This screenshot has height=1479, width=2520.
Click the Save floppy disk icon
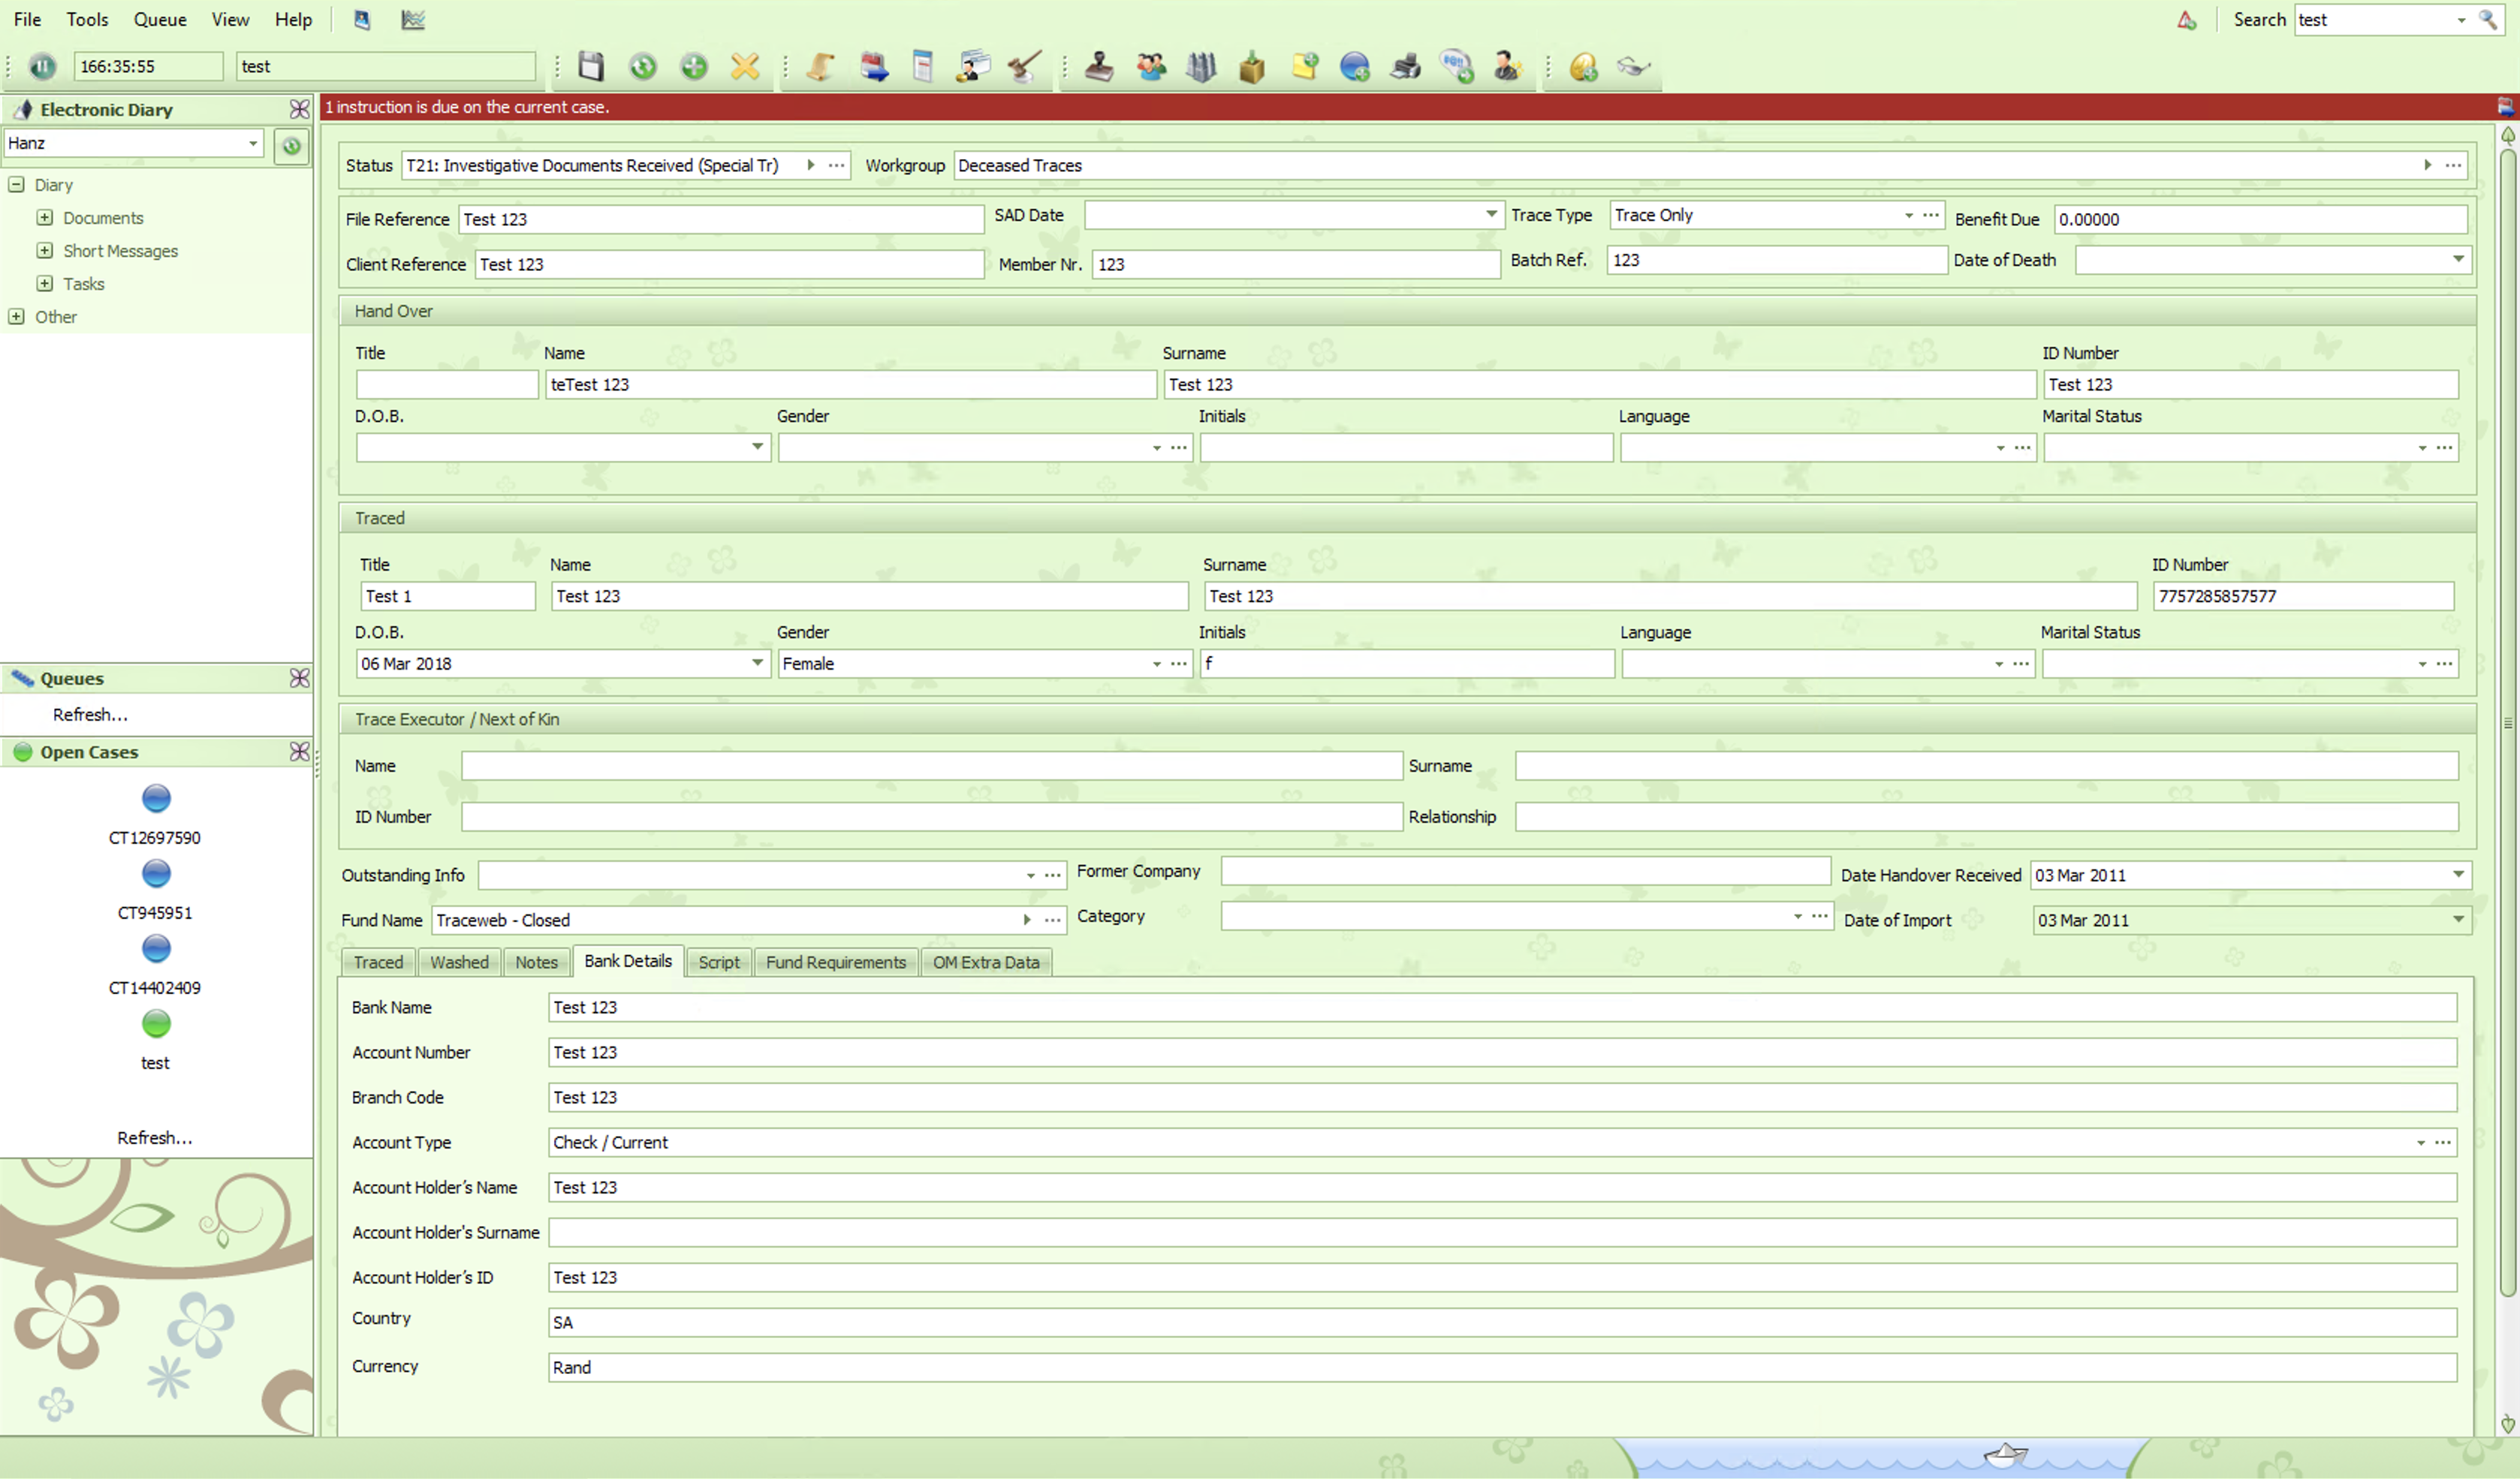click(591, 67)
